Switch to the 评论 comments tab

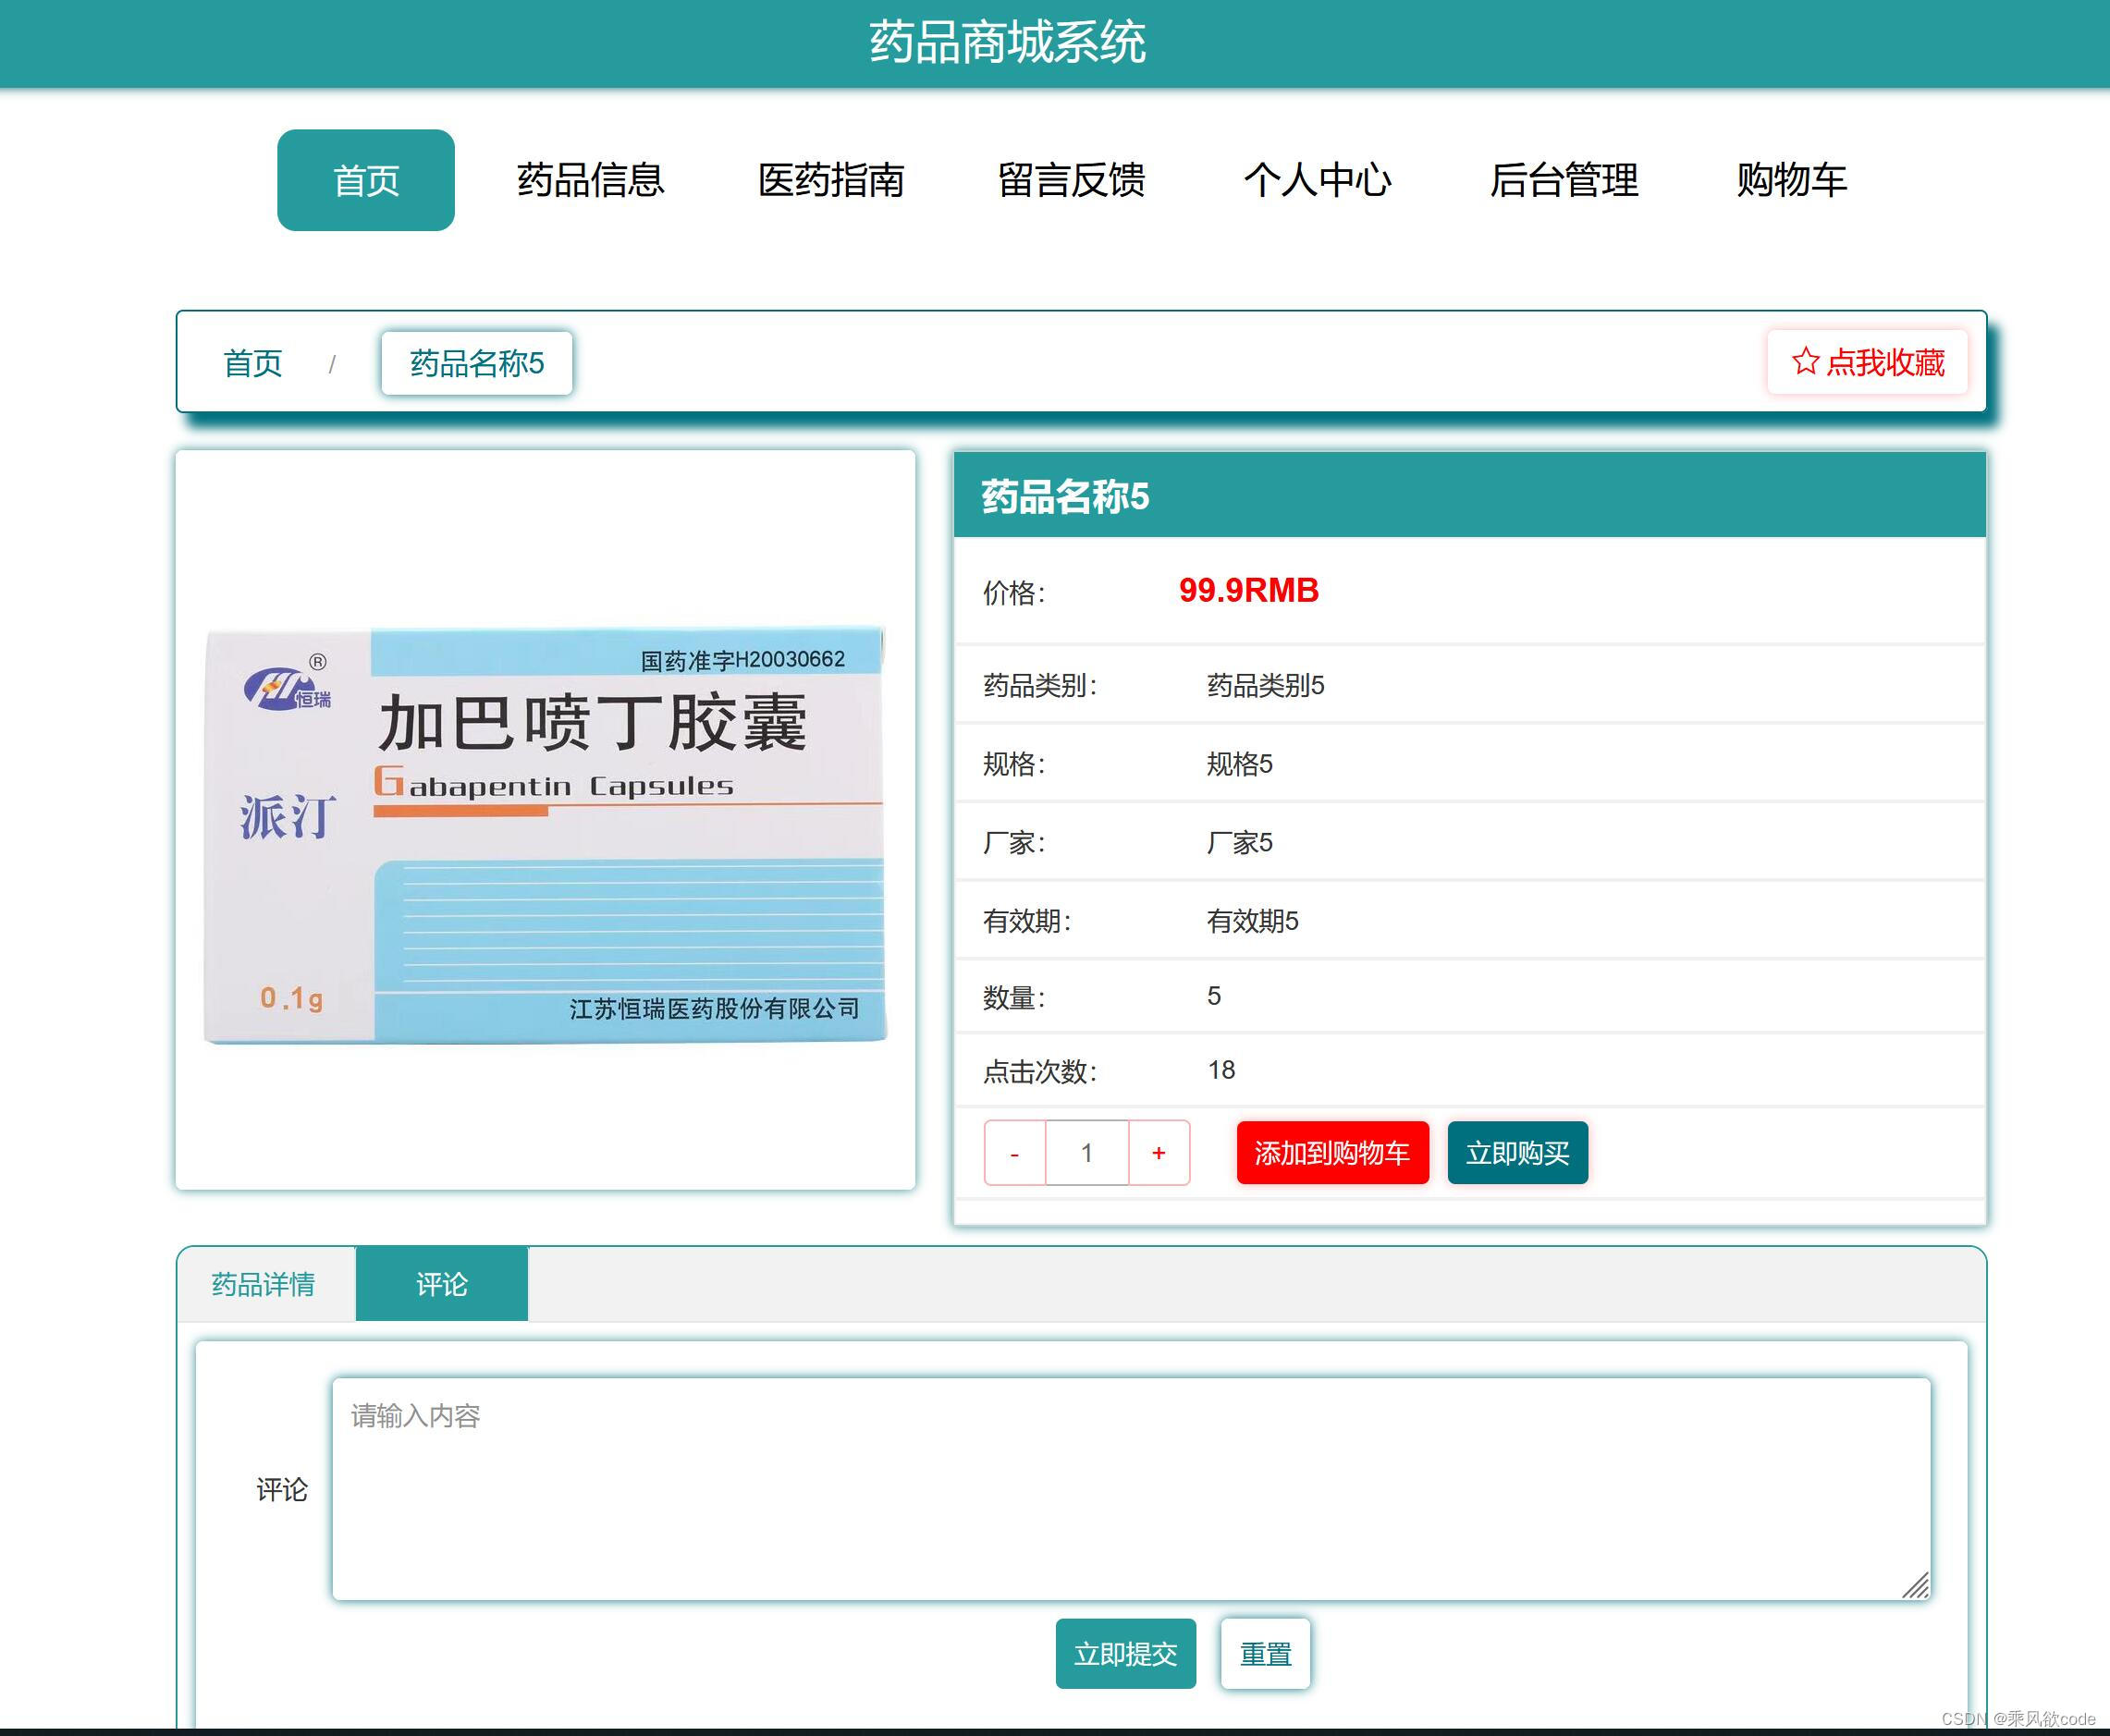pyautogui.click(x=441, y=1284)
